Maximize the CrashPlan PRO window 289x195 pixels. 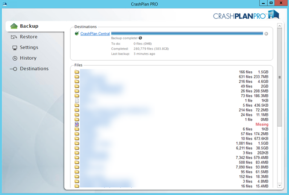click(x=271, y=3)
